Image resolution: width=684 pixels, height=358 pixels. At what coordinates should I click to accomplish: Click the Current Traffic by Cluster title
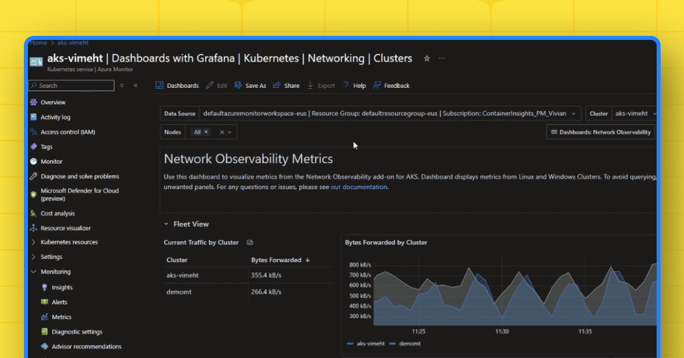[x=201, y=242]
